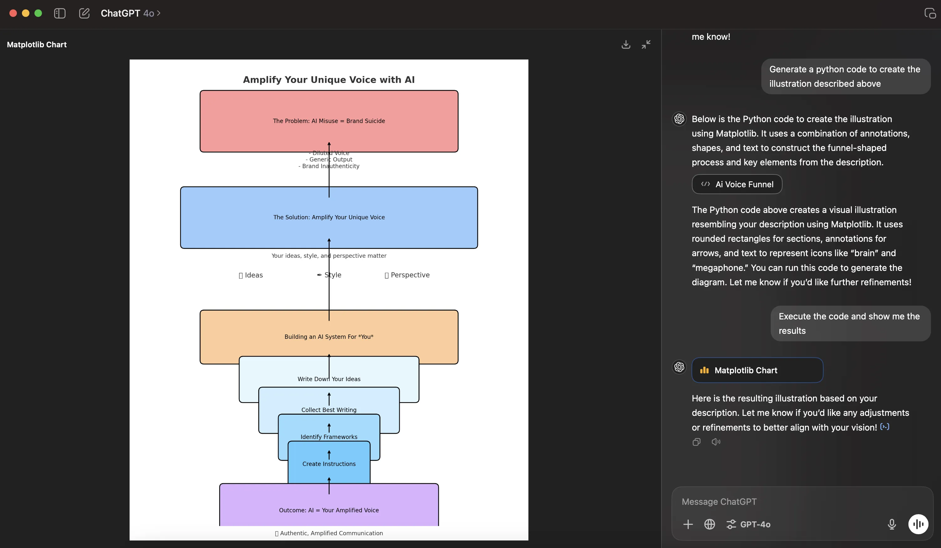Click the yellow minimize window button
Screen dimensions: 941x548
click(25, 13)
